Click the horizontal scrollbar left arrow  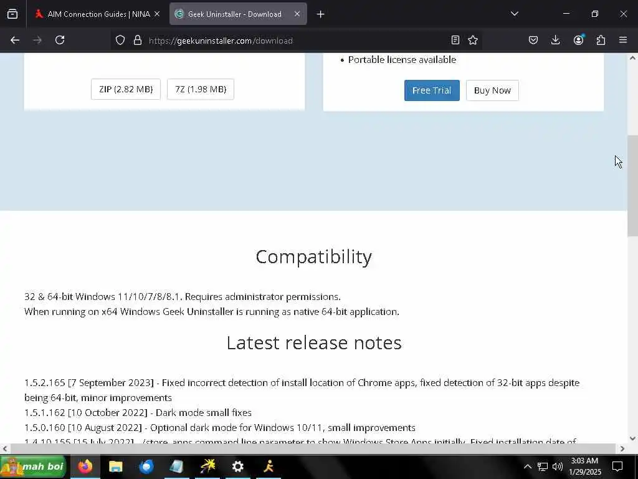pyautogui.click(x=4, y=448)
